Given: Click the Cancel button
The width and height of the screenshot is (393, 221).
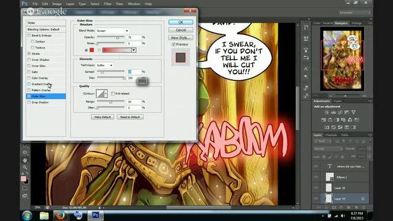Looking at the screenshot, I should [x=181, y=30].
